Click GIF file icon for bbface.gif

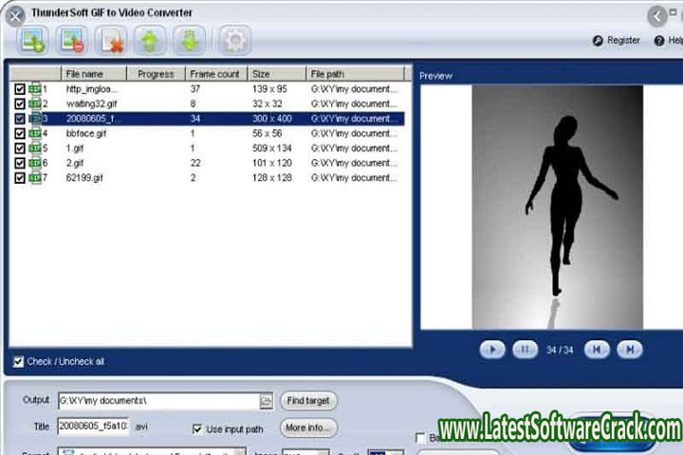point(35,134)
